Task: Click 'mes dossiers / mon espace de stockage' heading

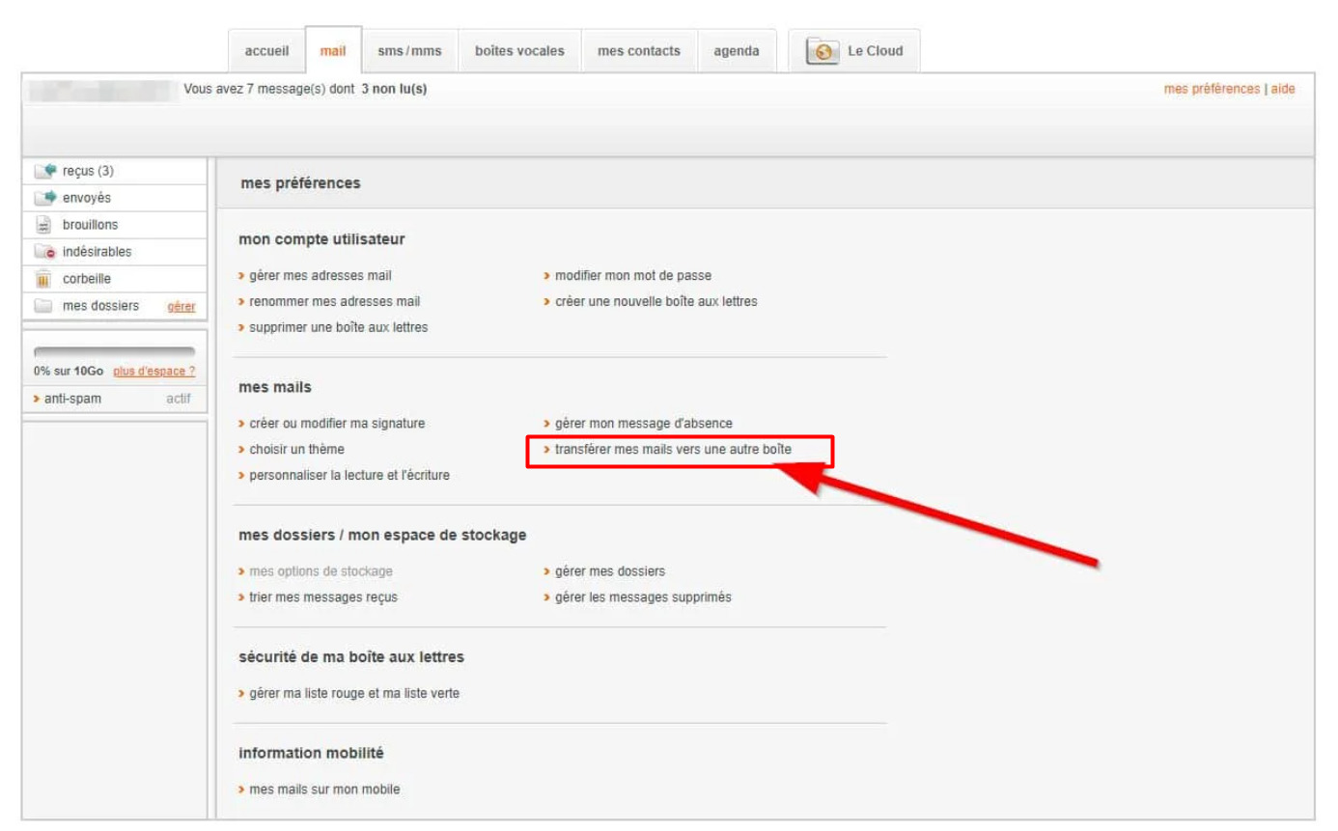Action: [382, 535]
